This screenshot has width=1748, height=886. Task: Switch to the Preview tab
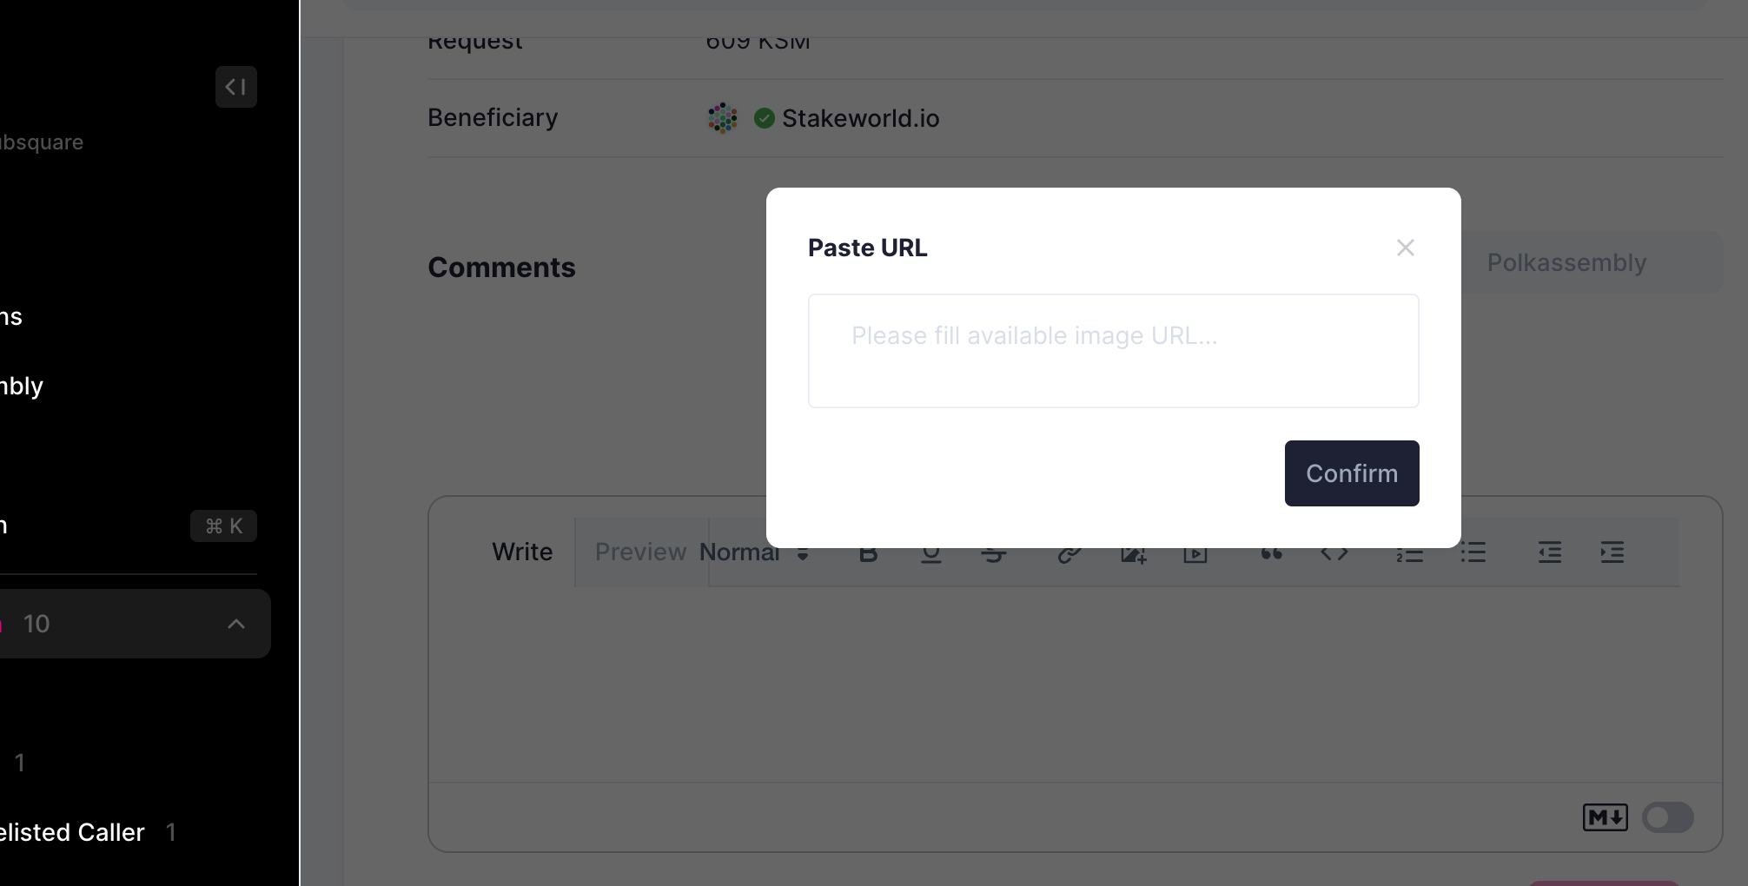point(640,552)
